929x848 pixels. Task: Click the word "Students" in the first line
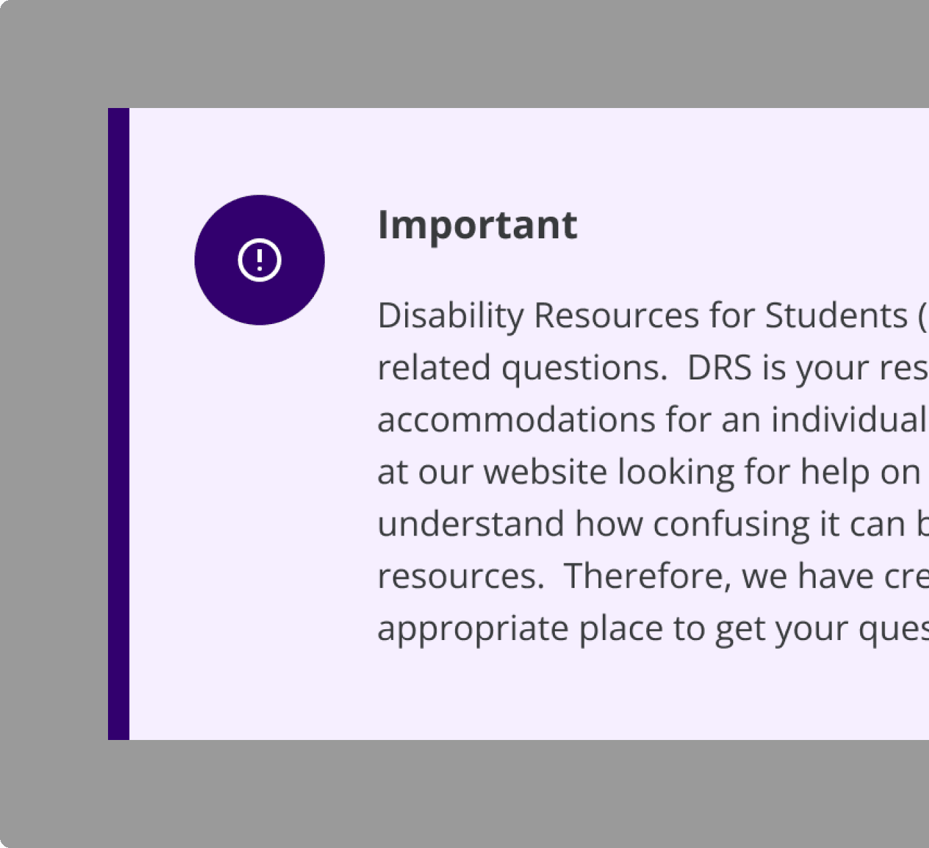click(x=836, y=315)
